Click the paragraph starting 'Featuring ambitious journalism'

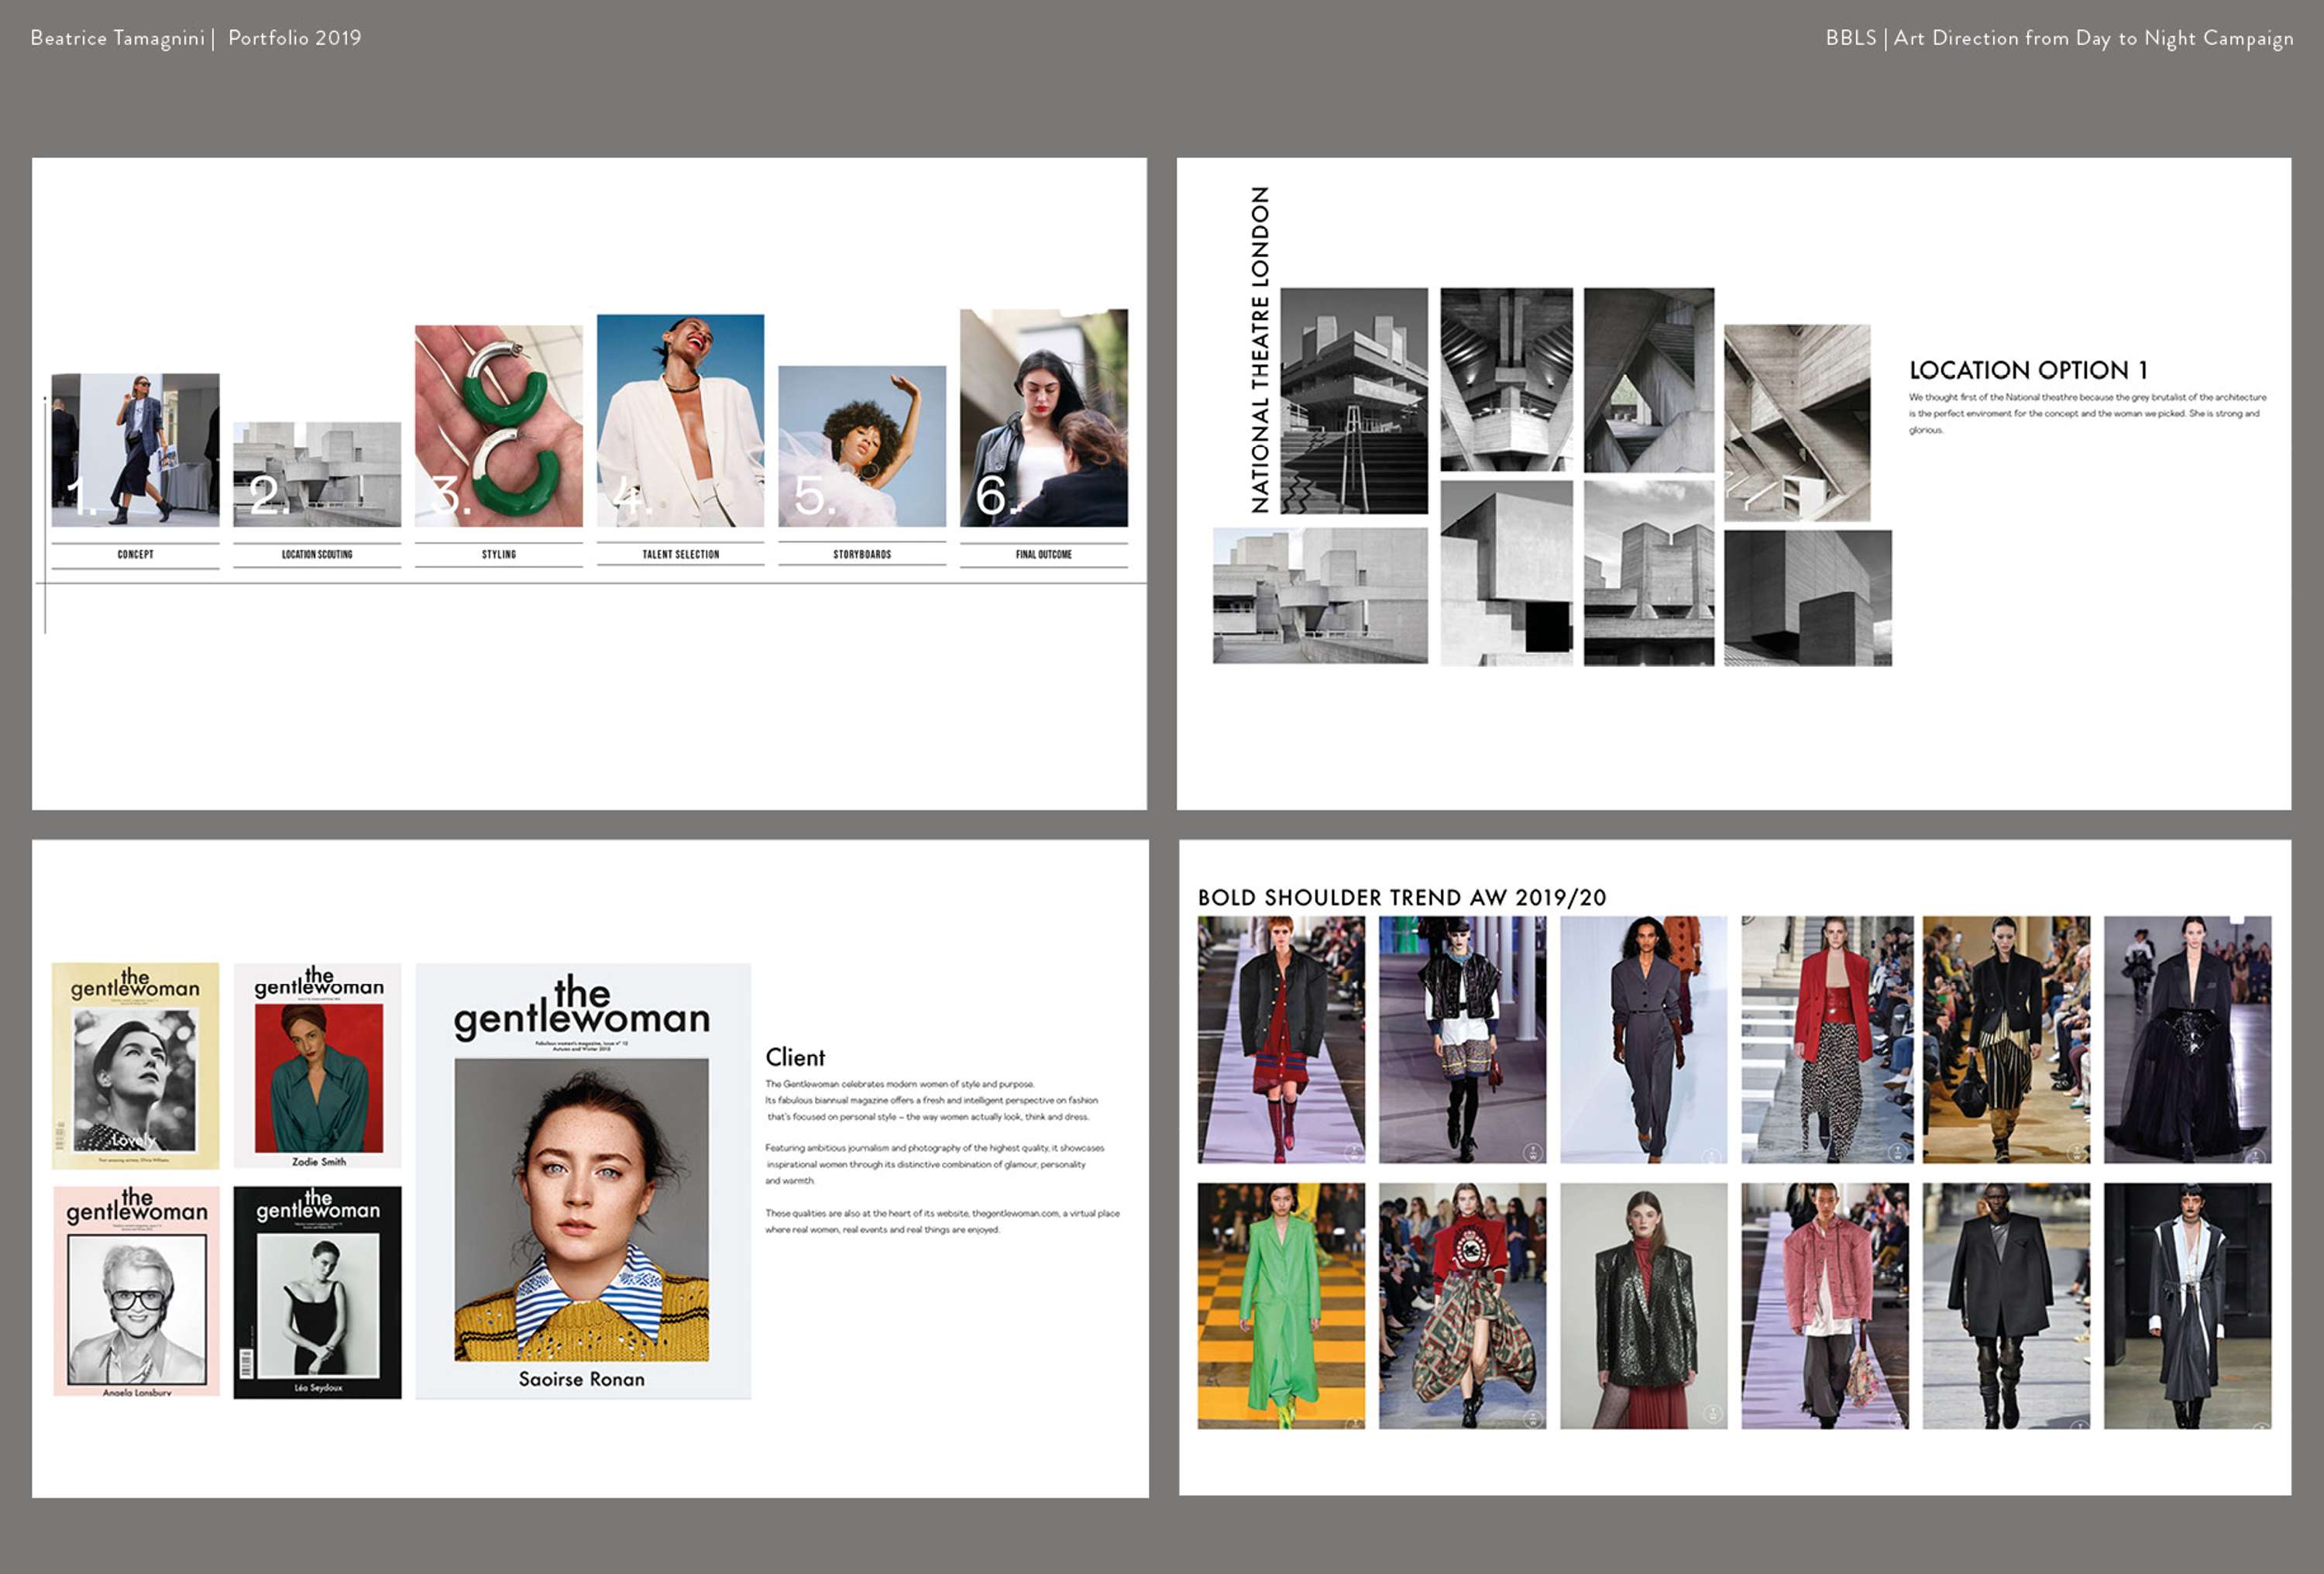[x=935, y=1164]
